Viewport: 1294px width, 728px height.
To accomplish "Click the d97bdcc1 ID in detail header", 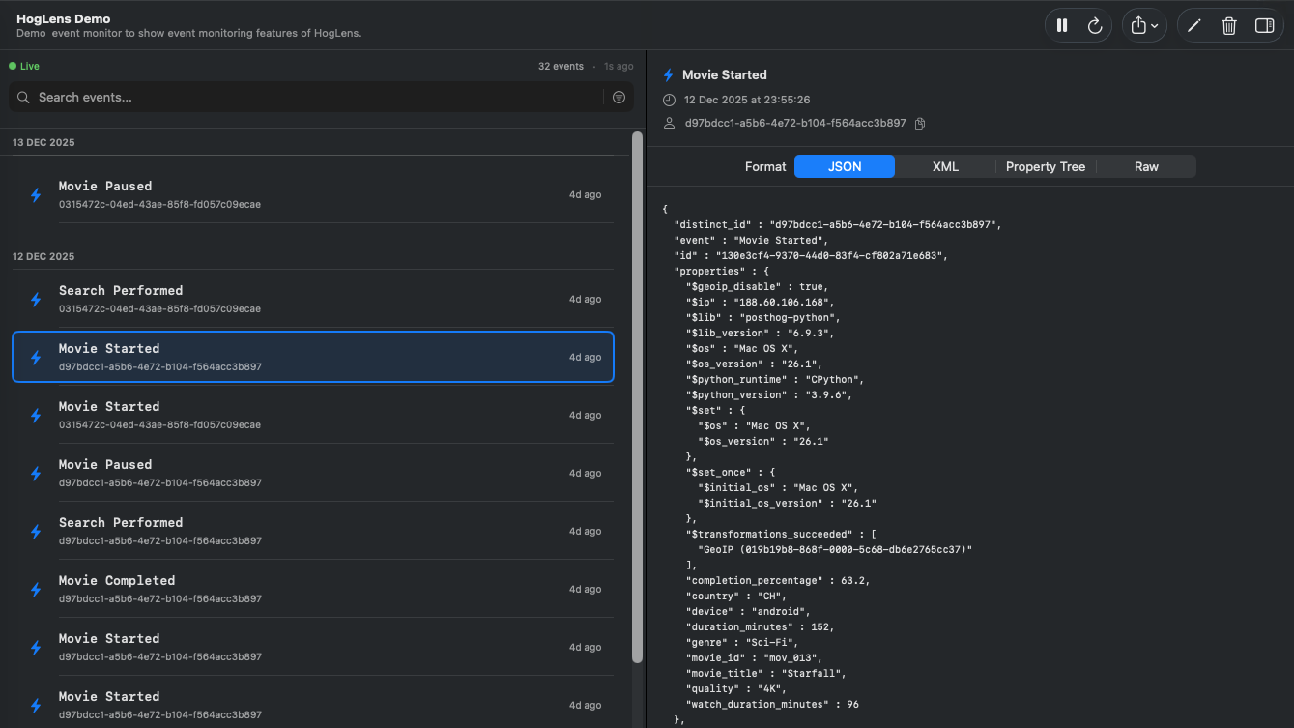I will coord(795,124).
